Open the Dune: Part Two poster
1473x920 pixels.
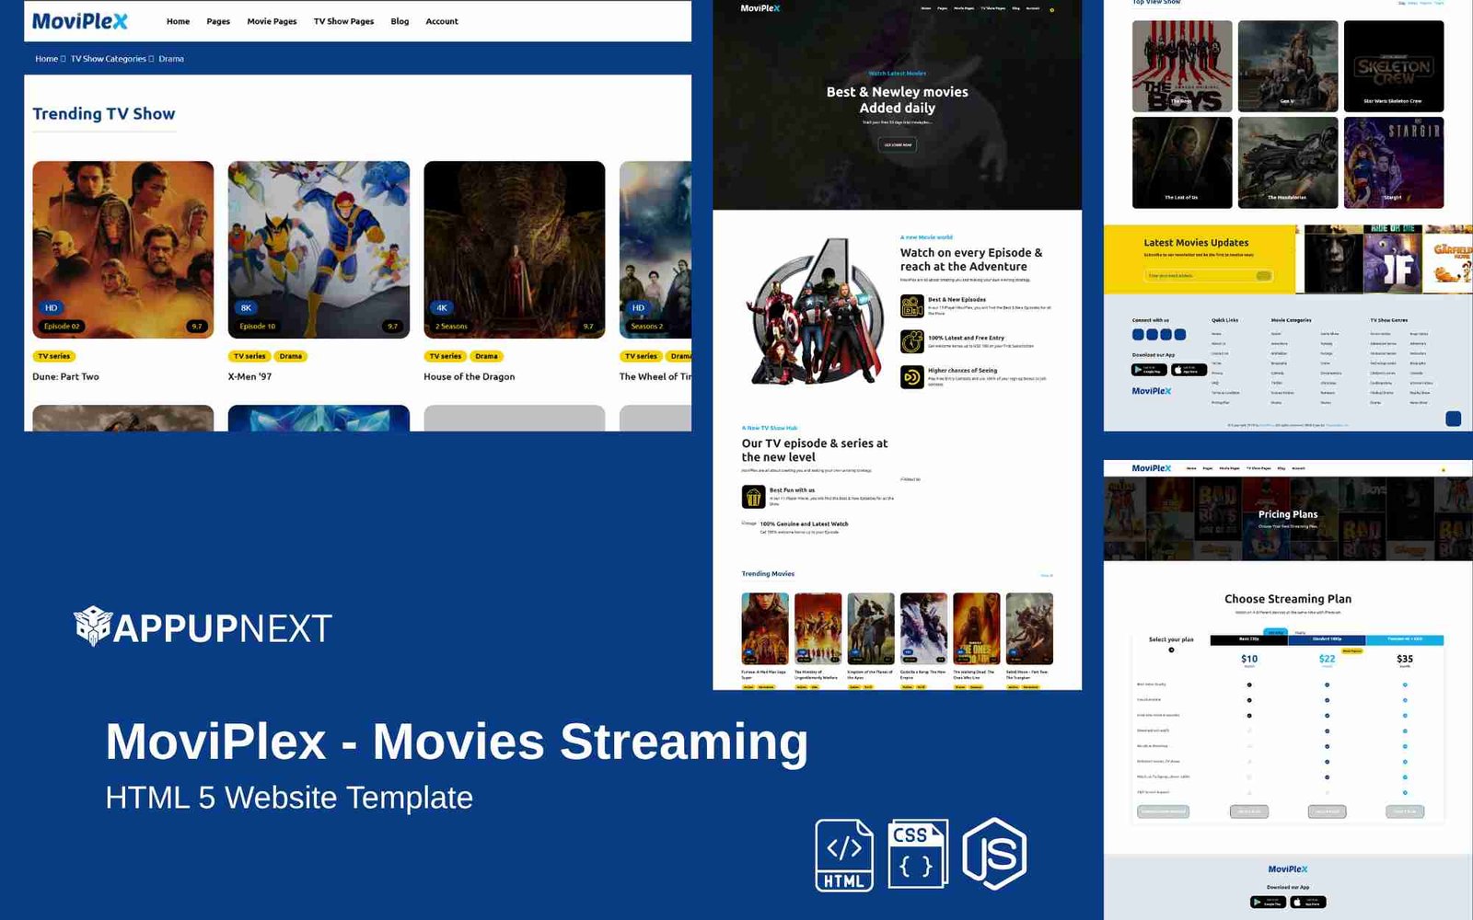(x=123, y=249)
